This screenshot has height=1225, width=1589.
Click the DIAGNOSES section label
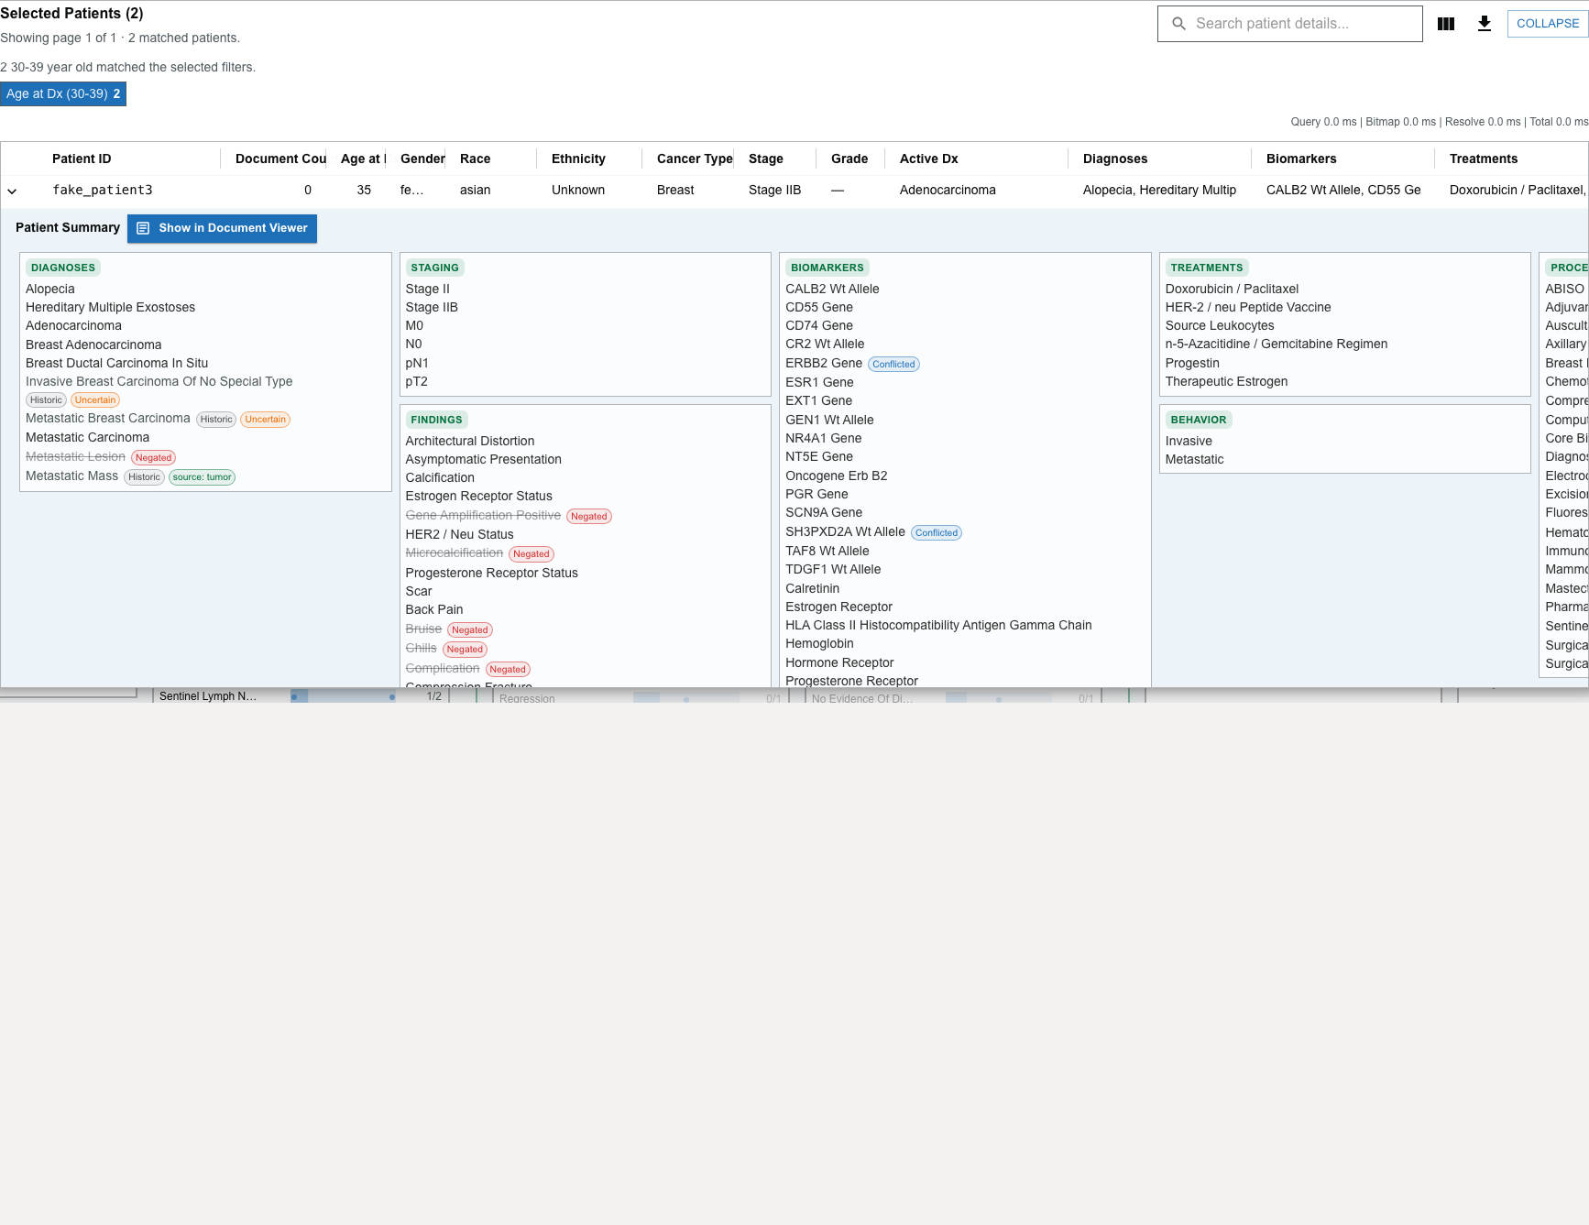[63, 268]
